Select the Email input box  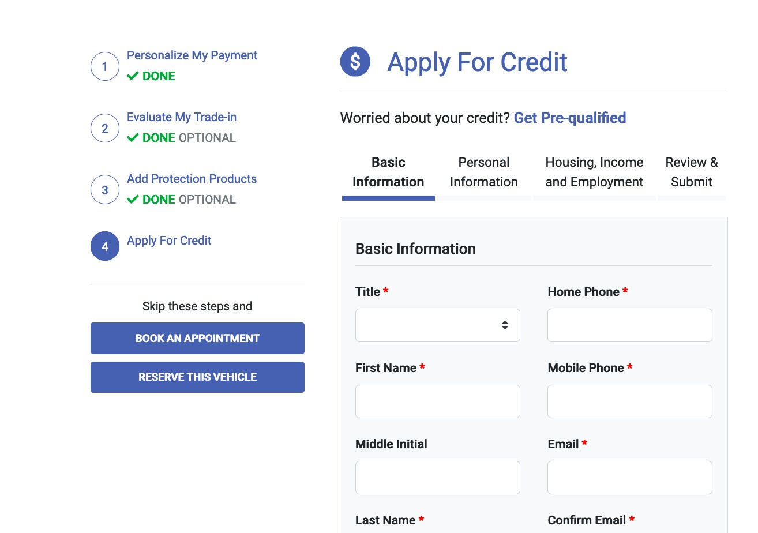point(630,478)
